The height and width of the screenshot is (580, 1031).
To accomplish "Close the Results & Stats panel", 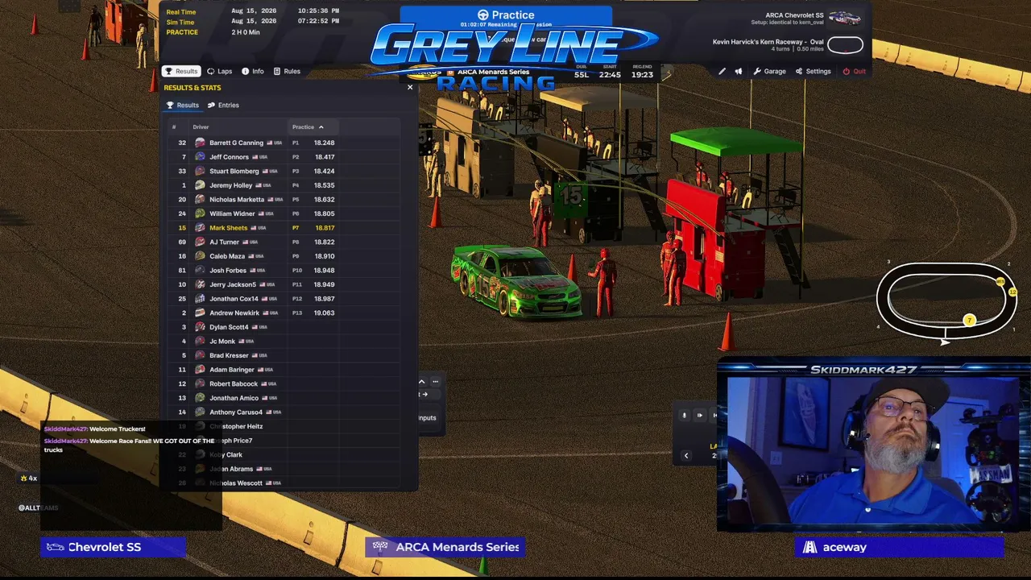I will pos(410,87).
